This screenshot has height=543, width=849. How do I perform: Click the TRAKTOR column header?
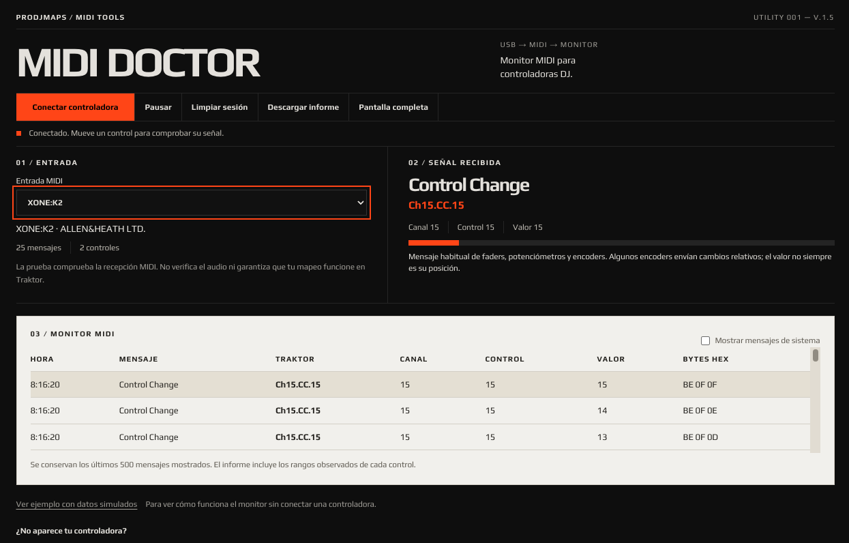pos(295,359)
